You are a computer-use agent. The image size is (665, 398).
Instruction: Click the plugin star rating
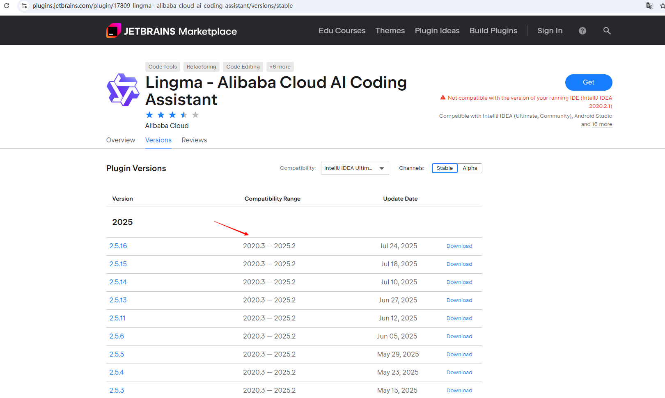coord(172,115)
